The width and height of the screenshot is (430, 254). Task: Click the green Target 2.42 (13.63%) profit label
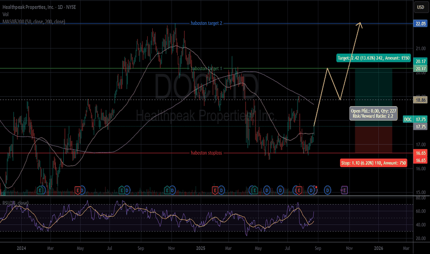[x=374, y=58]
